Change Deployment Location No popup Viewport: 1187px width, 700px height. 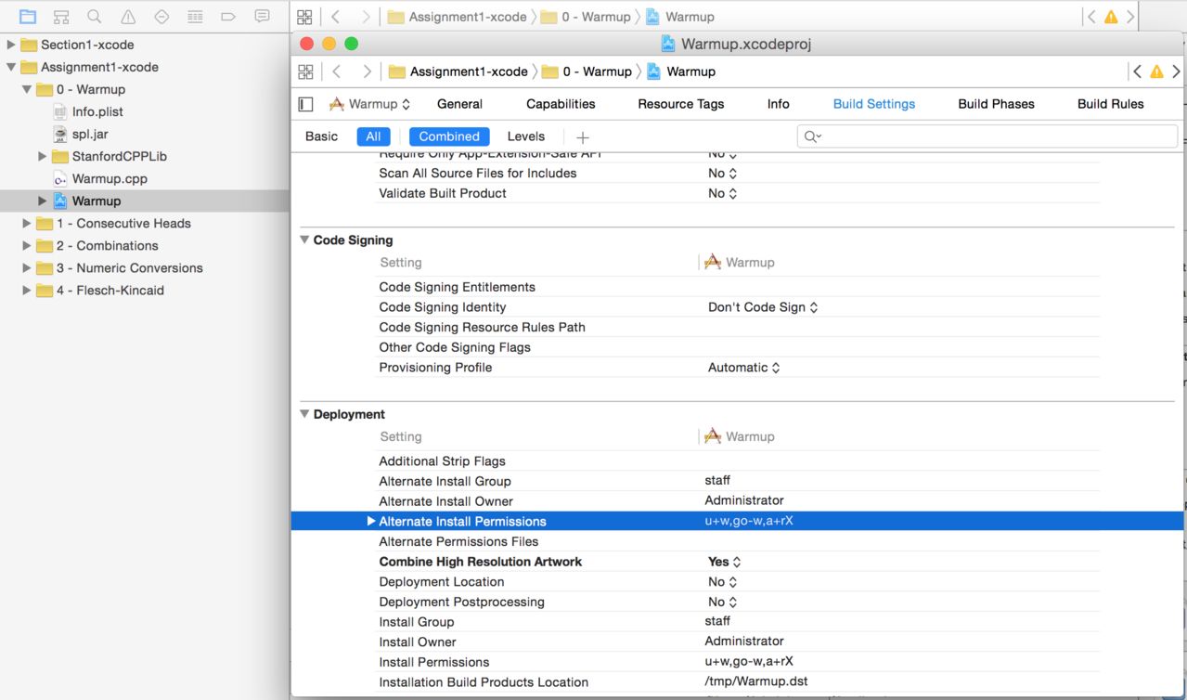pyautogui.click(x=723, y=582)
